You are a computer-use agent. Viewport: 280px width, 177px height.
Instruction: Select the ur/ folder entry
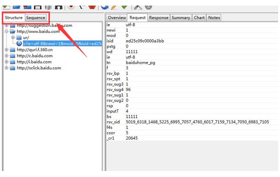[26, 37]
